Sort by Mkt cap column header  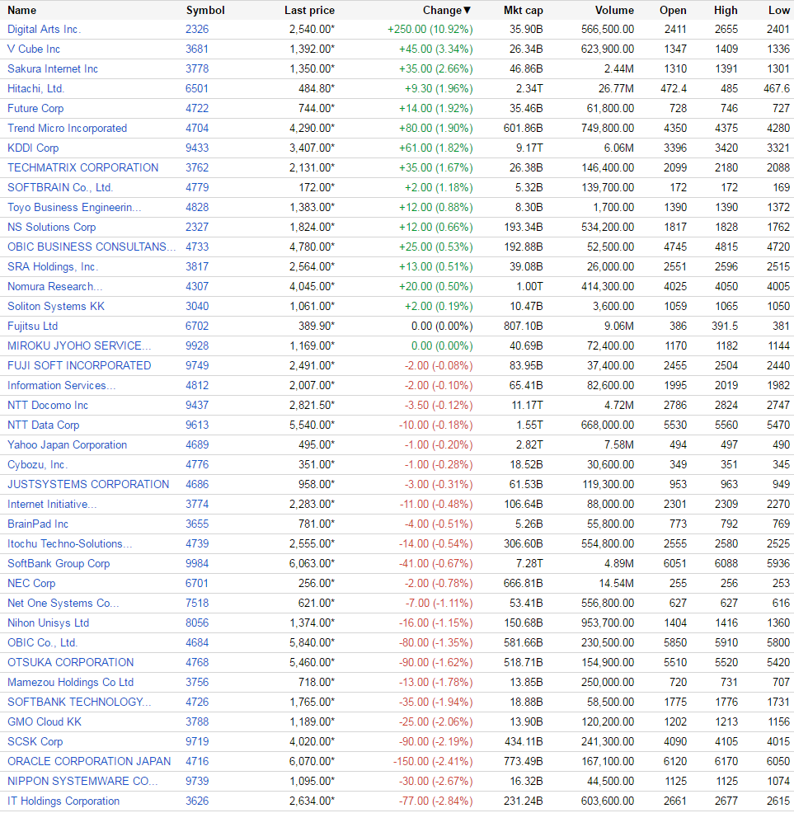click(x=524, y=10)
